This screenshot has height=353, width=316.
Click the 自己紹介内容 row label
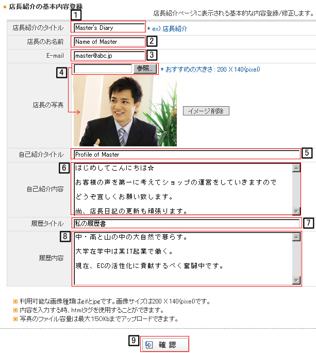(x=45, y=189)
